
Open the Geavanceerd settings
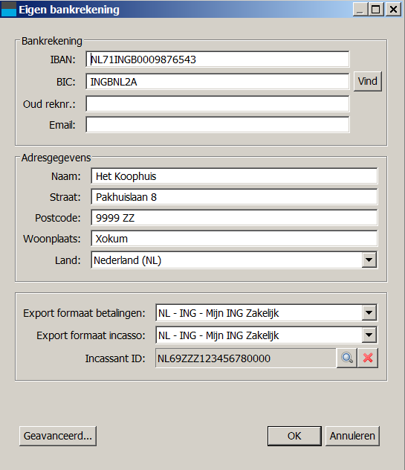(x=58, y=436)
